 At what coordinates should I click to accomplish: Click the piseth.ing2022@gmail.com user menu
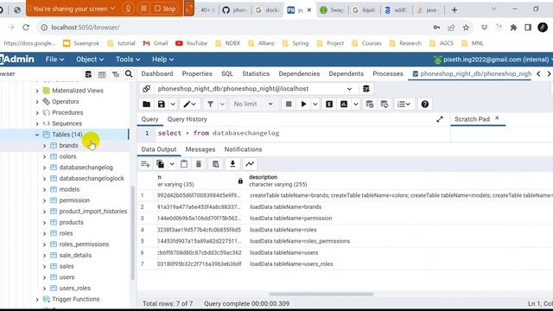point(493,60)
